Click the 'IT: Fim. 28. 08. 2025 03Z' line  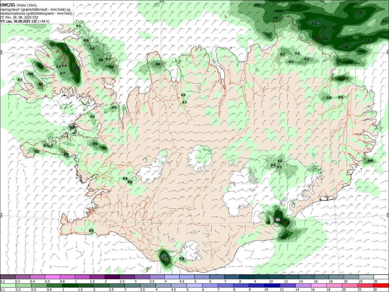(19, 17)
